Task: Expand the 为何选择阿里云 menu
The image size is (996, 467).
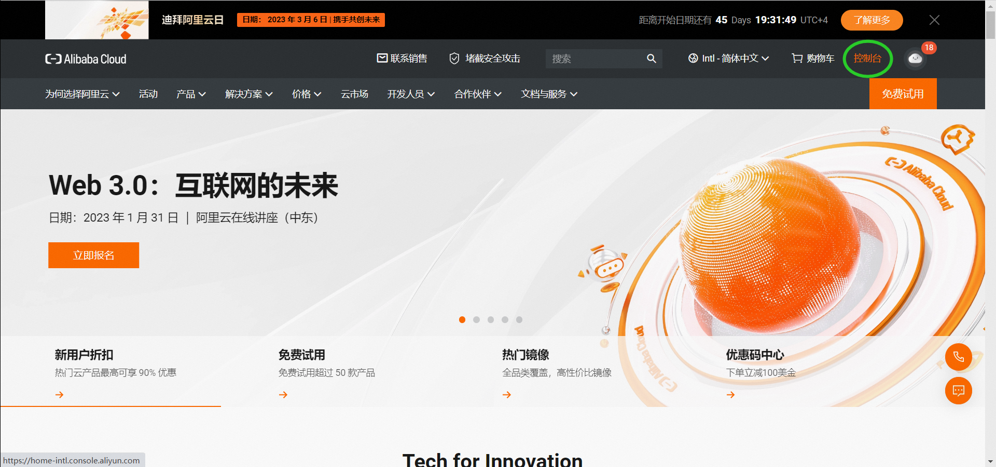Action: click(x=82, y=94)
